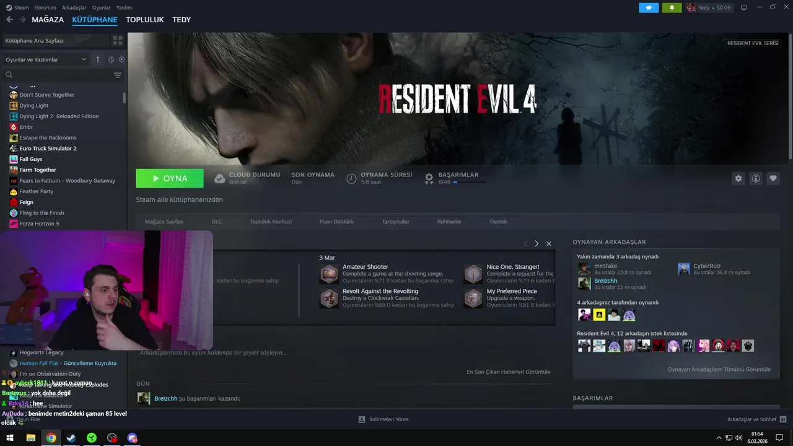This screenshot has height=446, width=793.
Task: Open the advanced filter options icon
Action: click(118, 75)
